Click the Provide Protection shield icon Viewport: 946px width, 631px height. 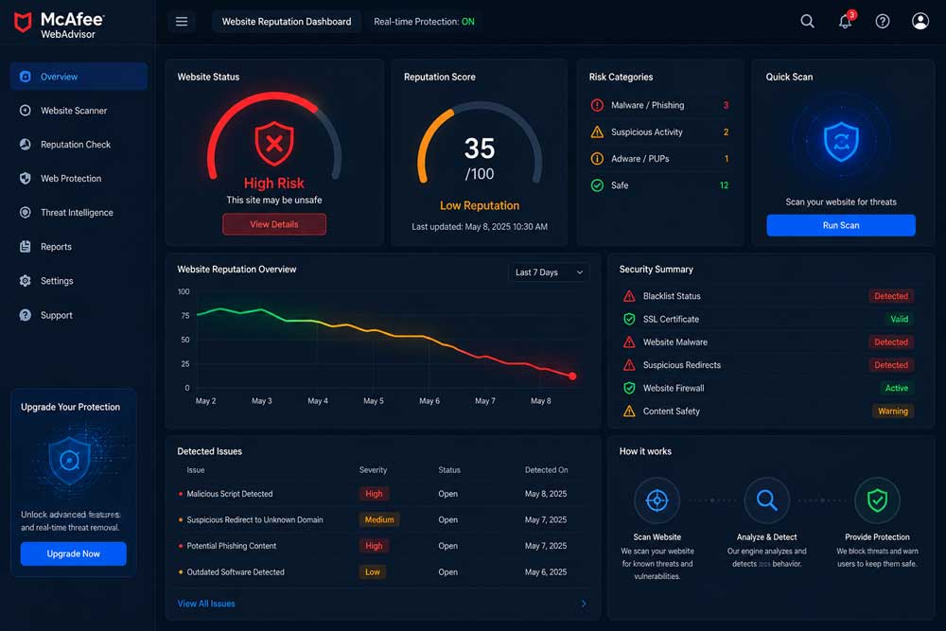coord(877,500)
